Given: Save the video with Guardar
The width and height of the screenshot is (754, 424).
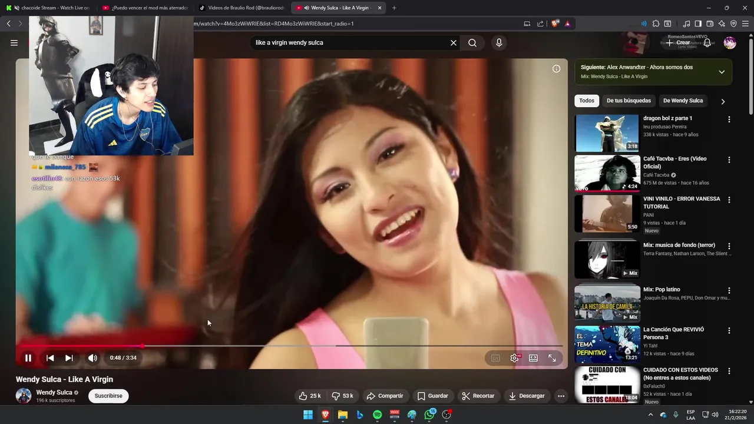Looking at the screenshot, I should coord(432,396).
